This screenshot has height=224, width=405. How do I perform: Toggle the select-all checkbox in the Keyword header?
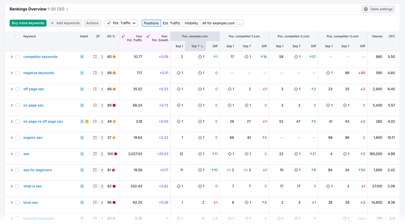coord(17,37)
